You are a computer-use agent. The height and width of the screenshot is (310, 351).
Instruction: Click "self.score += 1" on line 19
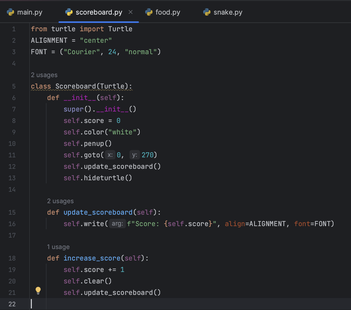[94, 270]
